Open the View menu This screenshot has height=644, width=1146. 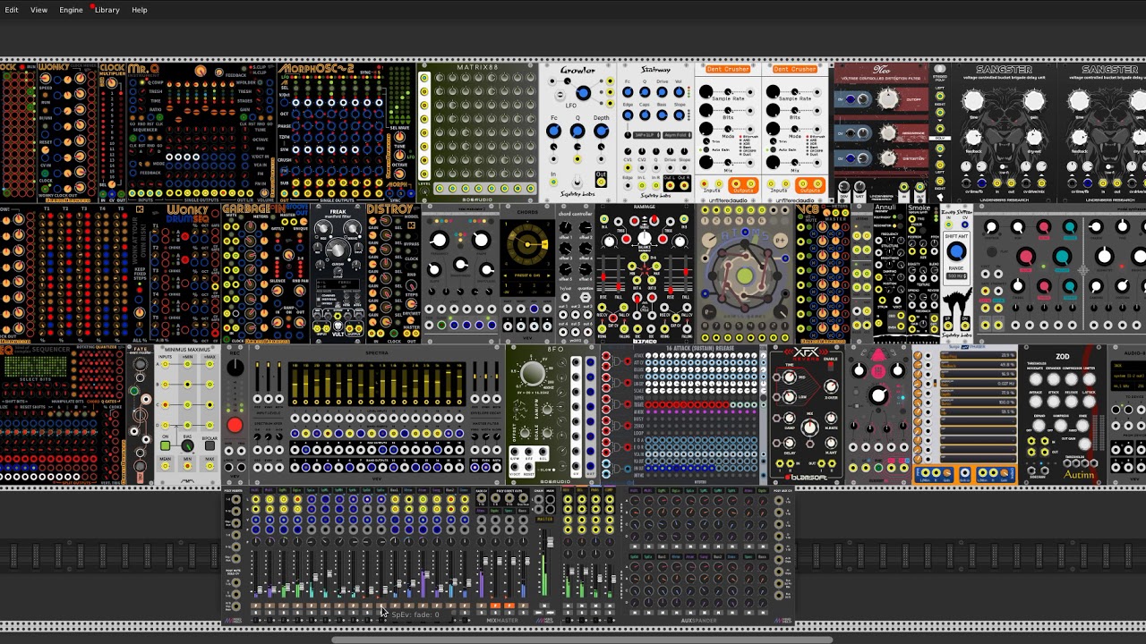coord(39,10)
